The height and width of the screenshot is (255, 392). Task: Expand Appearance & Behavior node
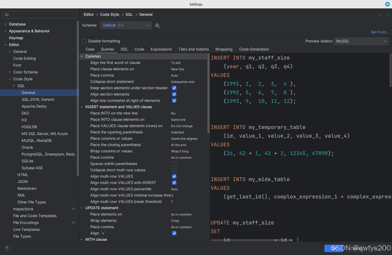[x=6, y=31]
